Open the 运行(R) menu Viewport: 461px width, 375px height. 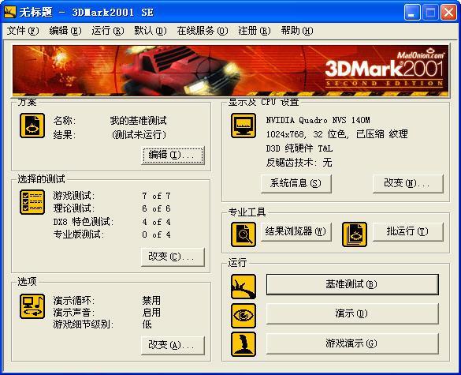(108, 31)
